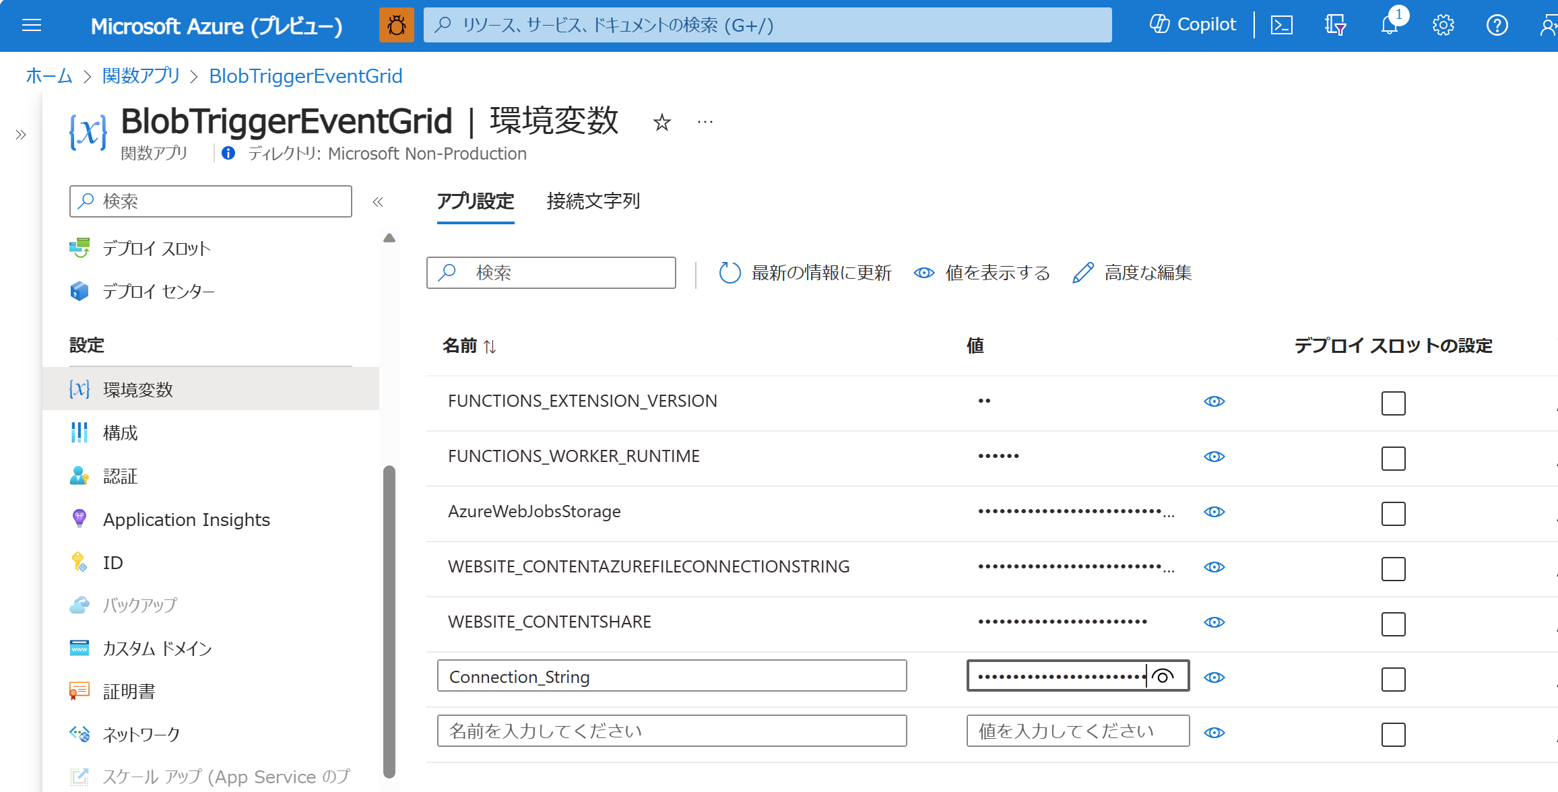
Task: Open Cloud Shell icon in top bar
Action: (1281, 26)
